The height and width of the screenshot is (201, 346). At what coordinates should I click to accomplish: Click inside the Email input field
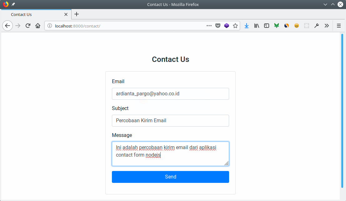[170, 94]
